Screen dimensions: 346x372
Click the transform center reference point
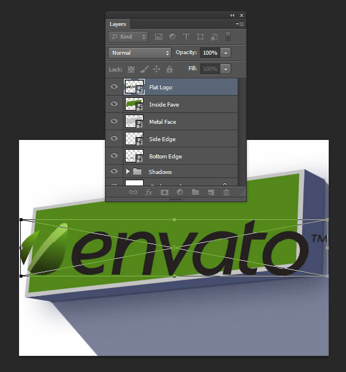pos(174,248)
